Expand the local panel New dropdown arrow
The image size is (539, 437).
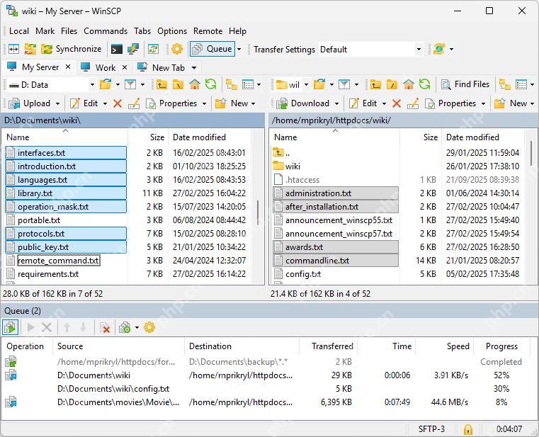tap(254, 103)
